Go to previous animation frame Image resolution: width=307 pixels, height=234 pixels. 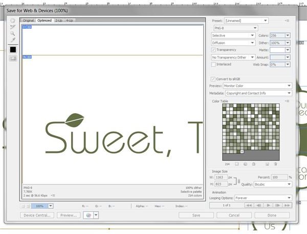click(x=258, y=205)
